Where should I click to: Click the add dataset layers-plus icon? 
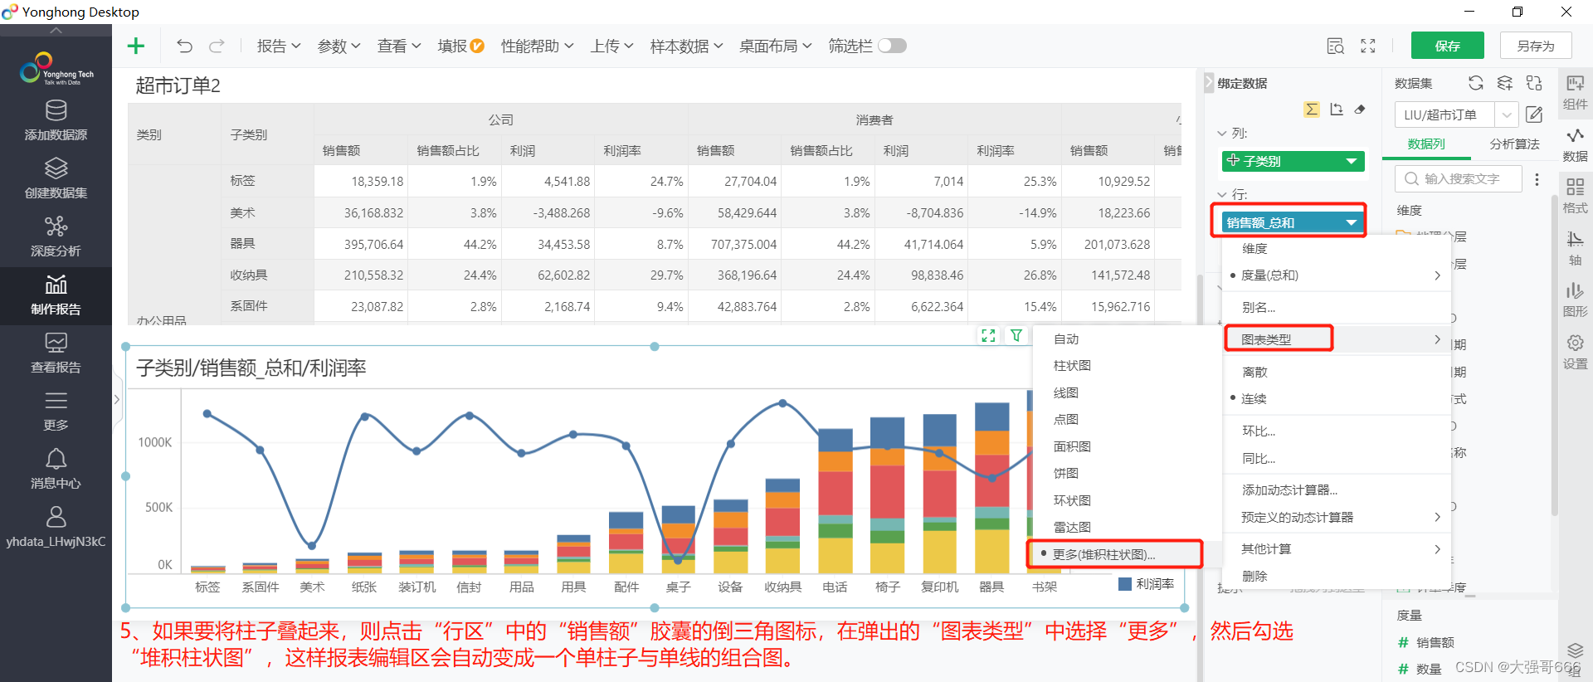(1504, 83)
